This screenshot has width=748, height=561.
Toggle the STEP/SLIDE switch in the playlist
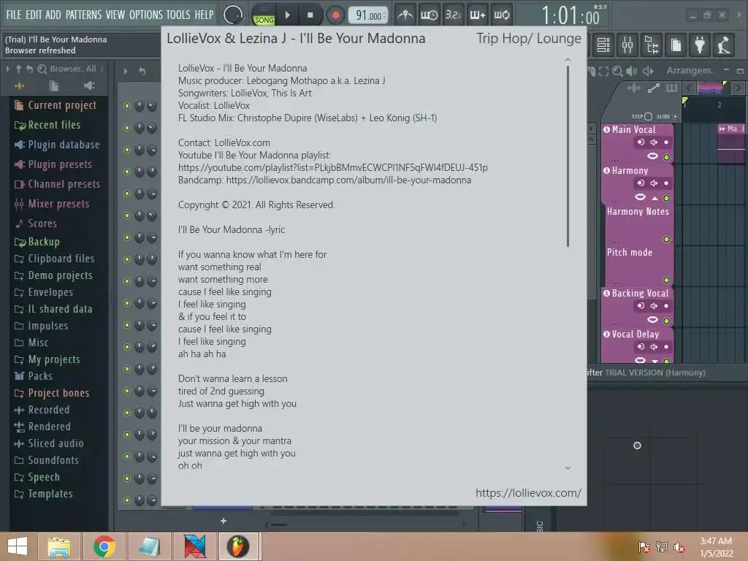click(648, 116)
